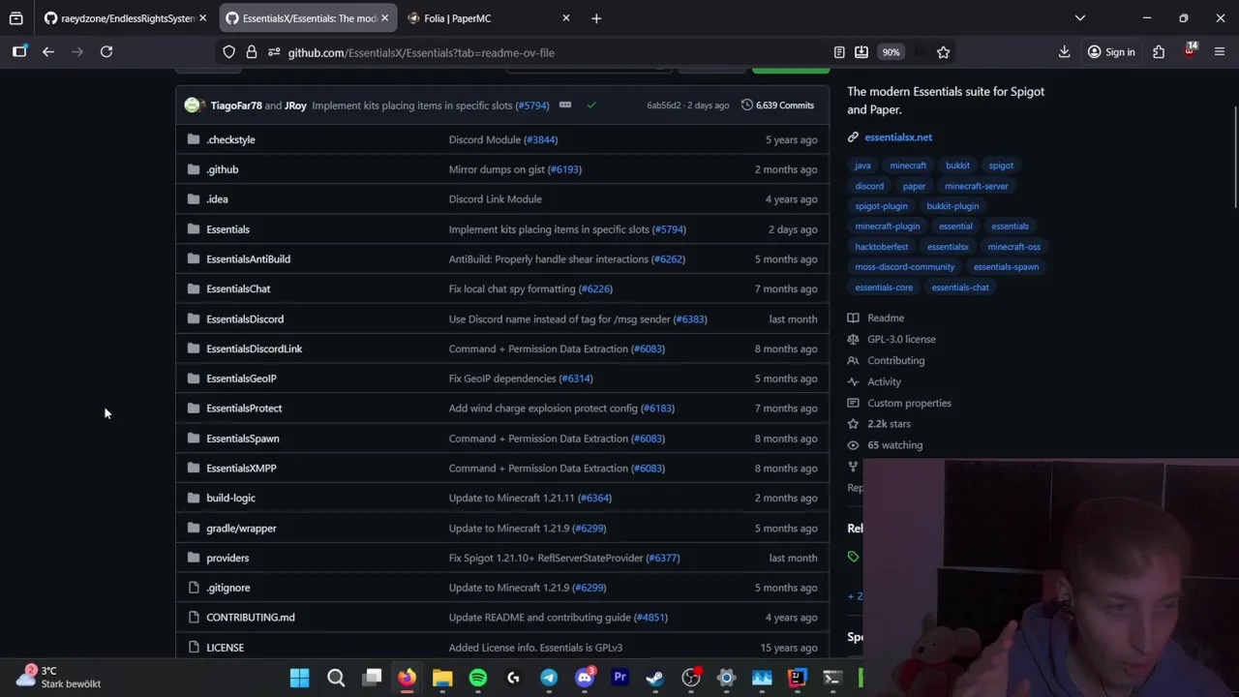Click the hacktoberfest topic tag

pyautogui.click(x=882, y=247)
